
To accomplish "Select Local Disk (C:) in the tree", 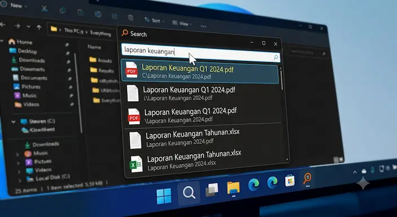I will 48,177.
